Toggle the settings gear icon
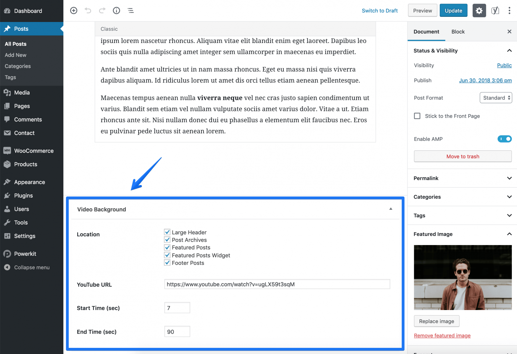Screen dimensions: 517x354 (x=479, y=11)
